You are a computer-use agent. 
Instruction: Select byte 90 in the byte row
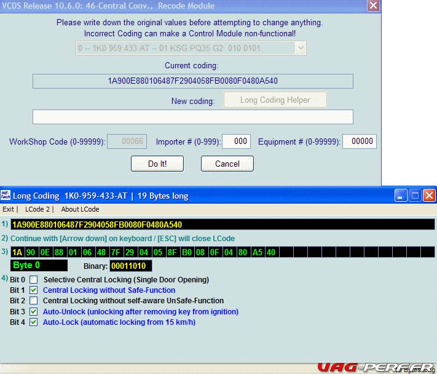pyautogui.click(x=31, y=252)
